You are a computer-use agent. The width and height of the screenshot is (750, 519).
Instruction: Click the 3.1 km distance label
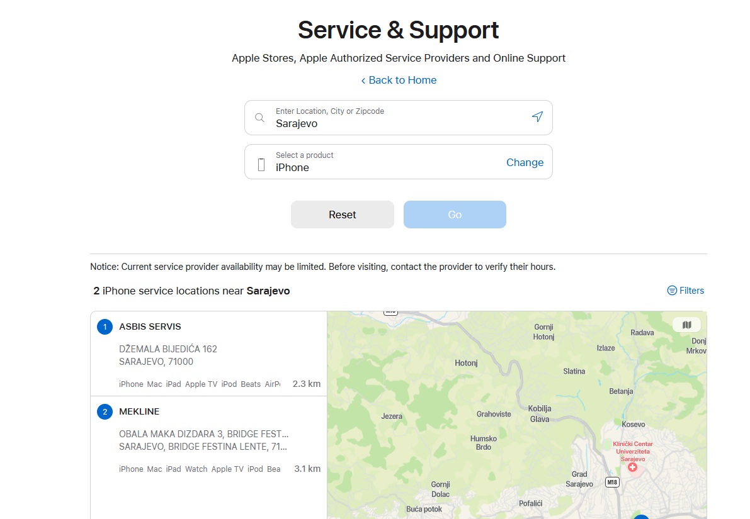tap(307, 469)
